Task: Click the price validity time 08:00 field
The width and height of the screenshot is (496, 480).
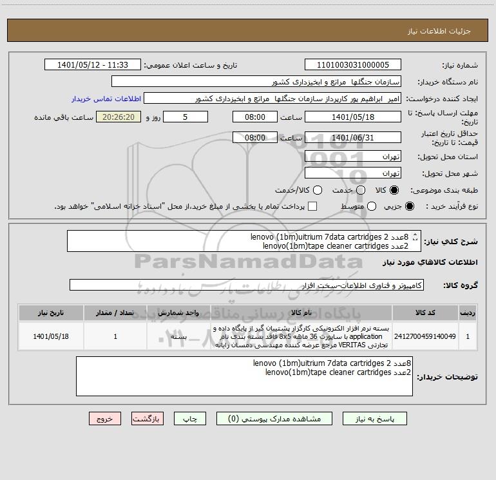Action: [255, 137]
